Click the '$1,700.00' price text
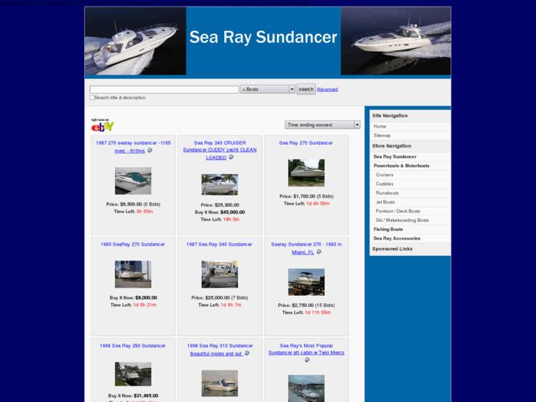536x402 pixels. pos(304,196)
